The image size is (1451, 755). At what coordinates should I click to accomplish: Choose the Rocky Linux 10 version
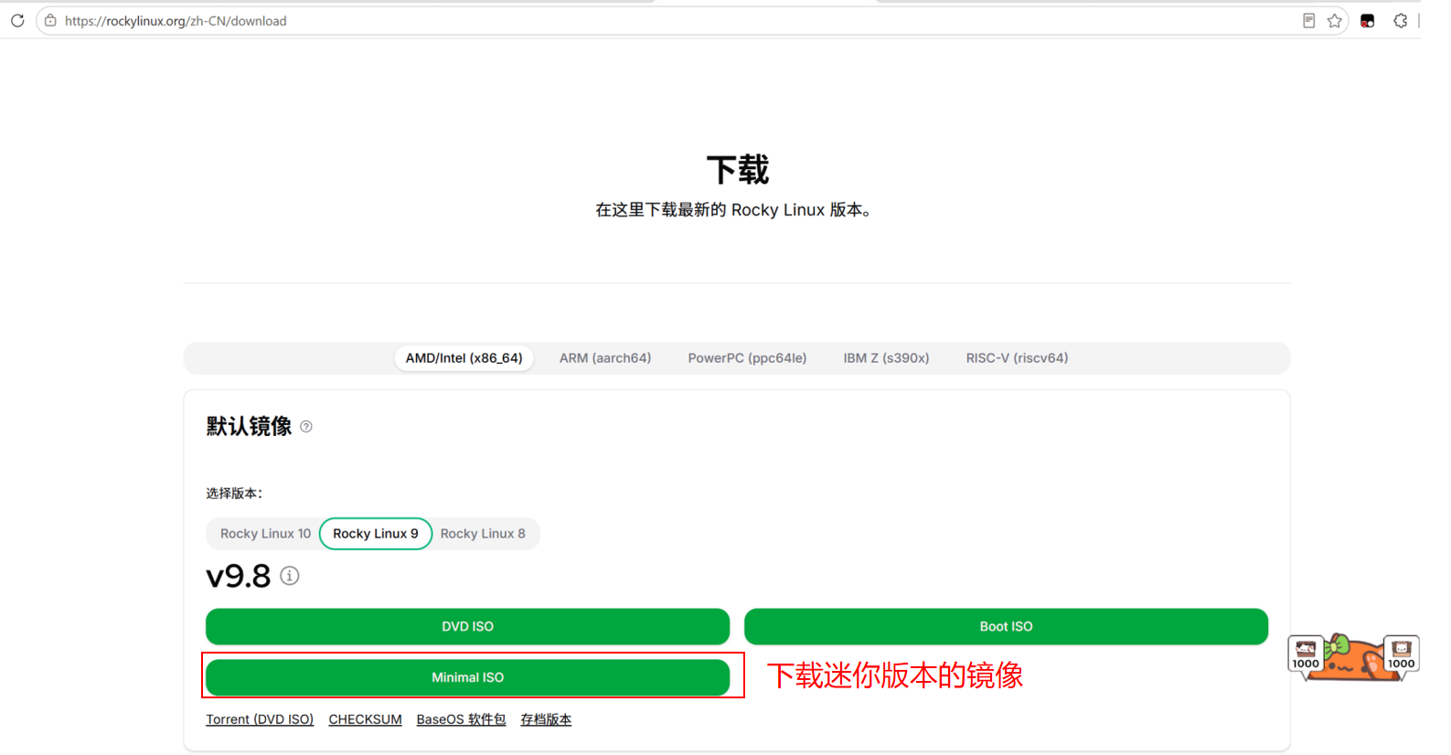(265, 533)
